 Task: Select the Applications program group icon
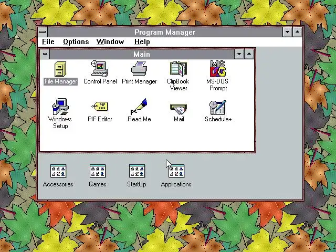point(176,171)
